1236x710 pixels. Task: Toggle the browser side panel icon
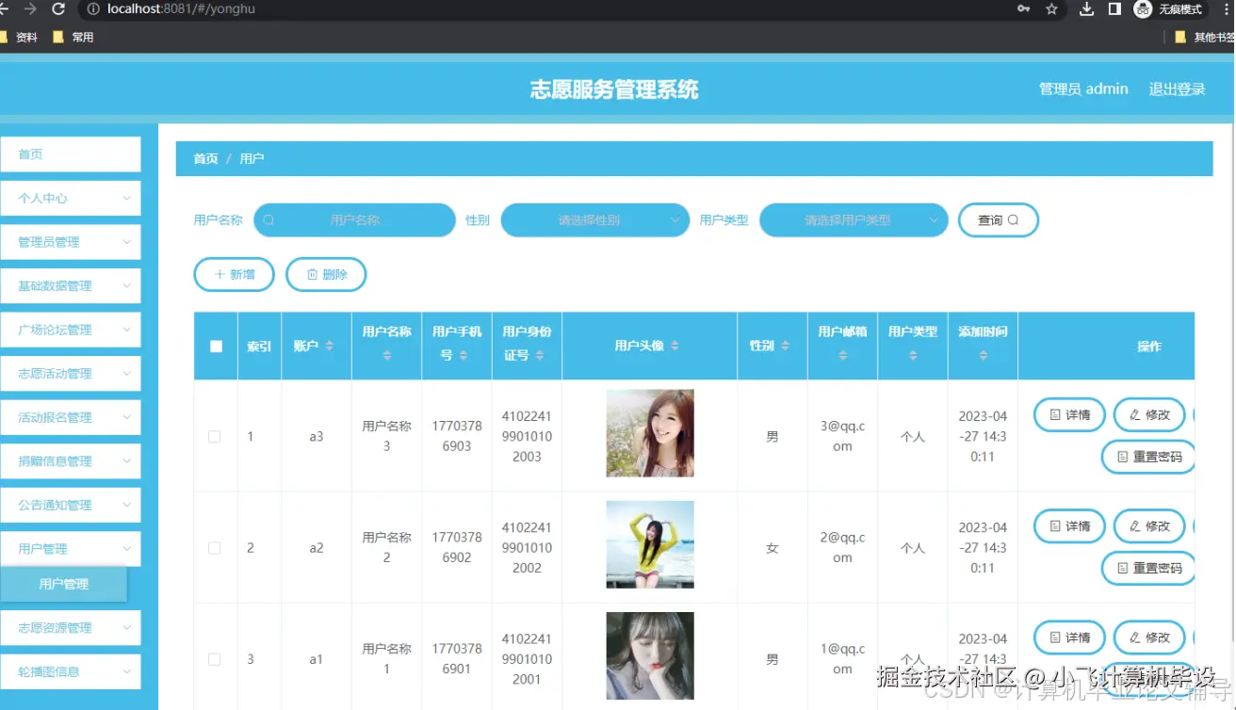(x=1114, y=9)
